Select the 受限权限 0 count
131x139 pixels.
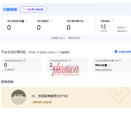click(x=122, y=31)
